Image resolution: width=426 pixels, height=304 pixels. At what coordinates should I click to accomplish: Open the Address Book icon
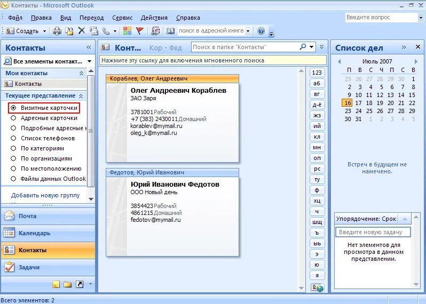coord(171,31)
